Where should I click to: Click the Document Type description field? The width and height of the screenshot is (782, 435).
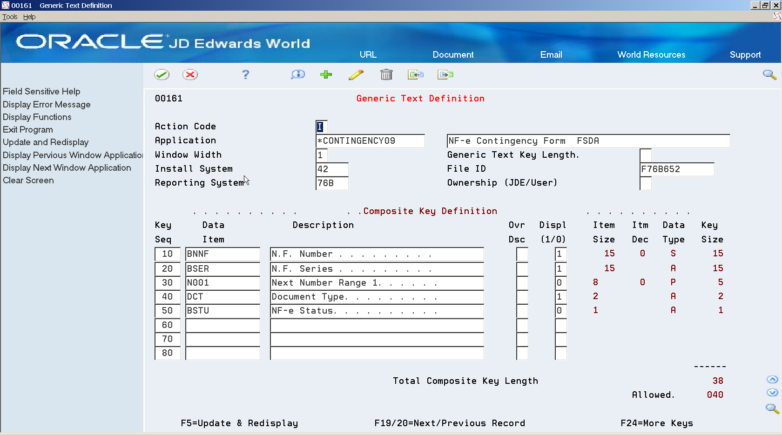tap(377, 297)
